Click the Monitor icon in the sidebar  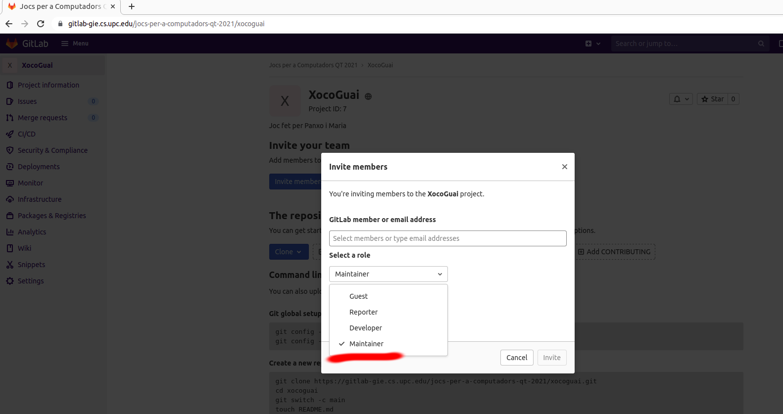click(9, 183)
